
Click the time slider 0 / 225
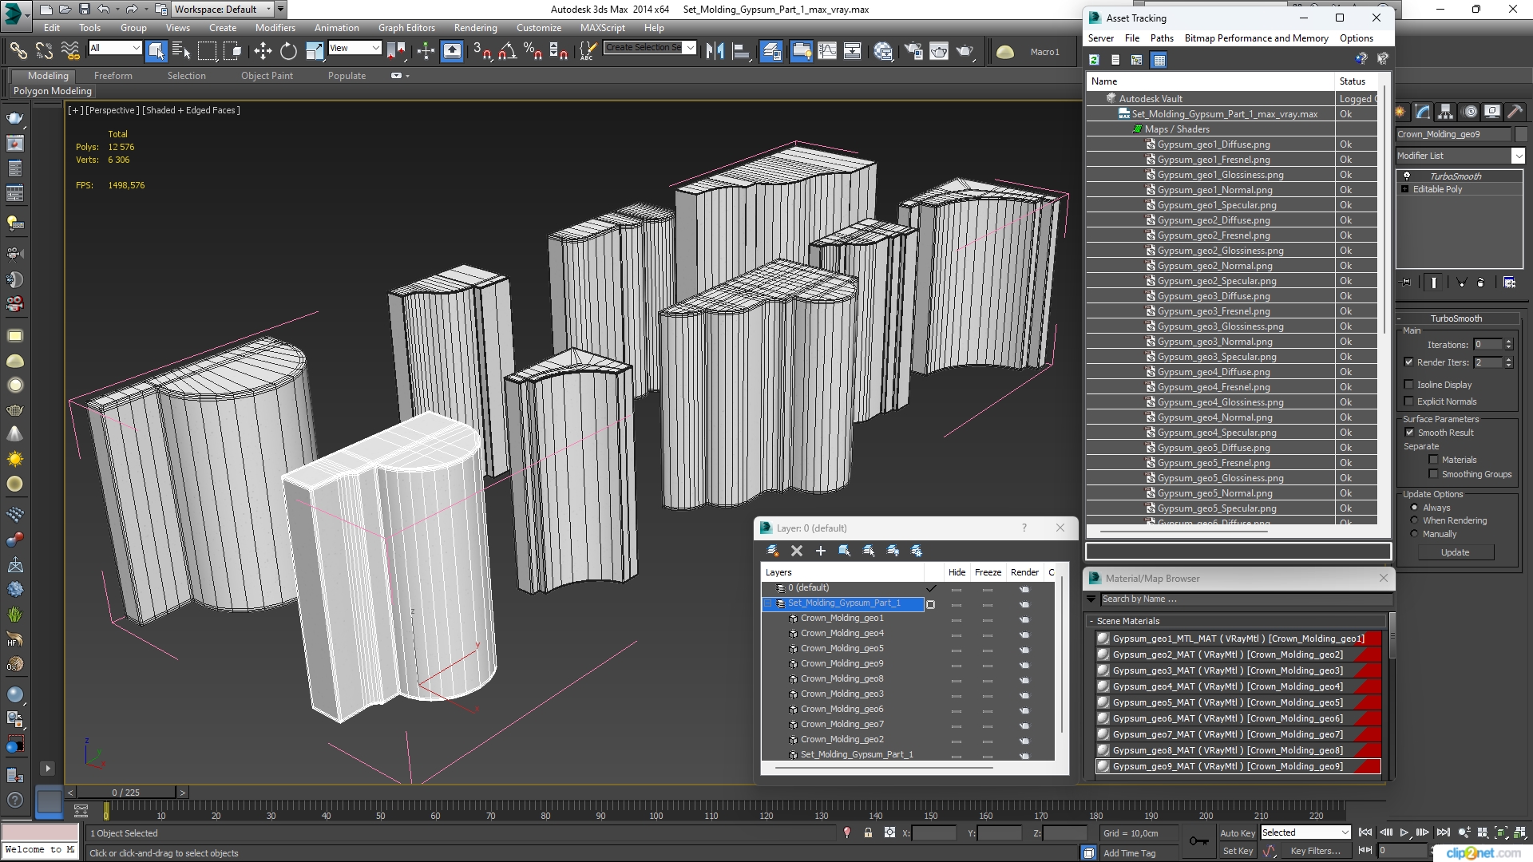[x=125, y=793]
